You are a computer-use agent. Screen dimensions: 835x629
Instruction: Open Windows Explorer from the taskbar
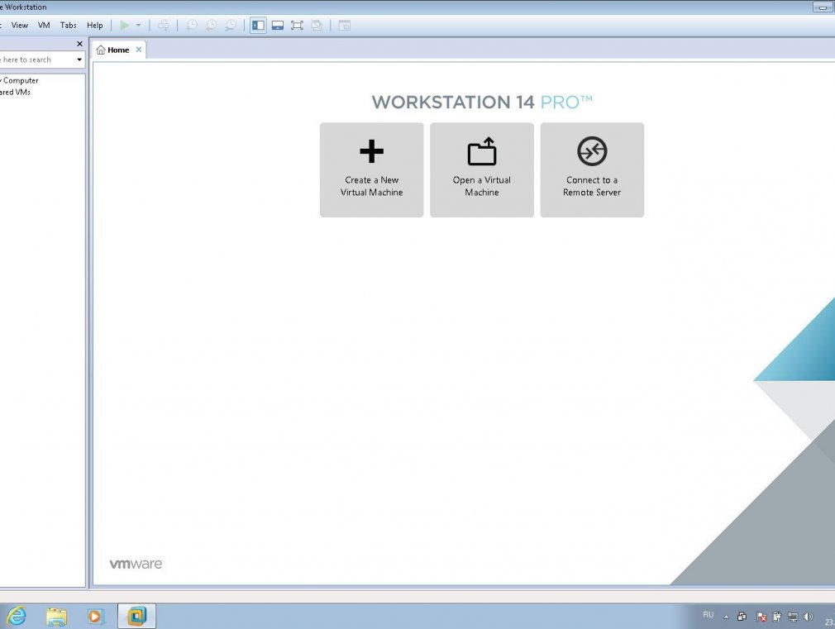point(56,617)
